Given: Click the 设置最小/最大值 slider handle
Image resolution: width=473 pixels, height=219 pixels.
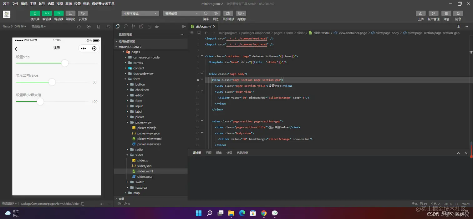Looking at the screenshot, I should point(40,101).
